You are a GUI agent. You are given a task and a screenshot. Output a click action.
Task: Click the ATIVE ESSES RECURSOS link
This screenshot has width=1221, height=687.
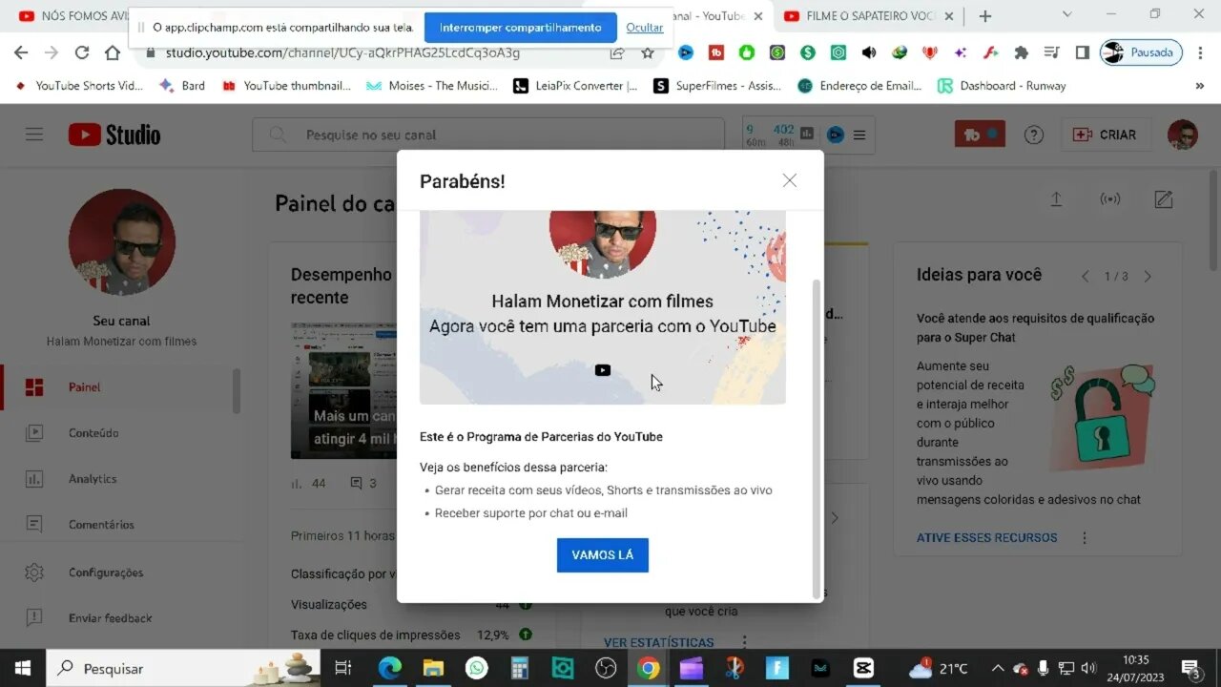pos(986,538)
